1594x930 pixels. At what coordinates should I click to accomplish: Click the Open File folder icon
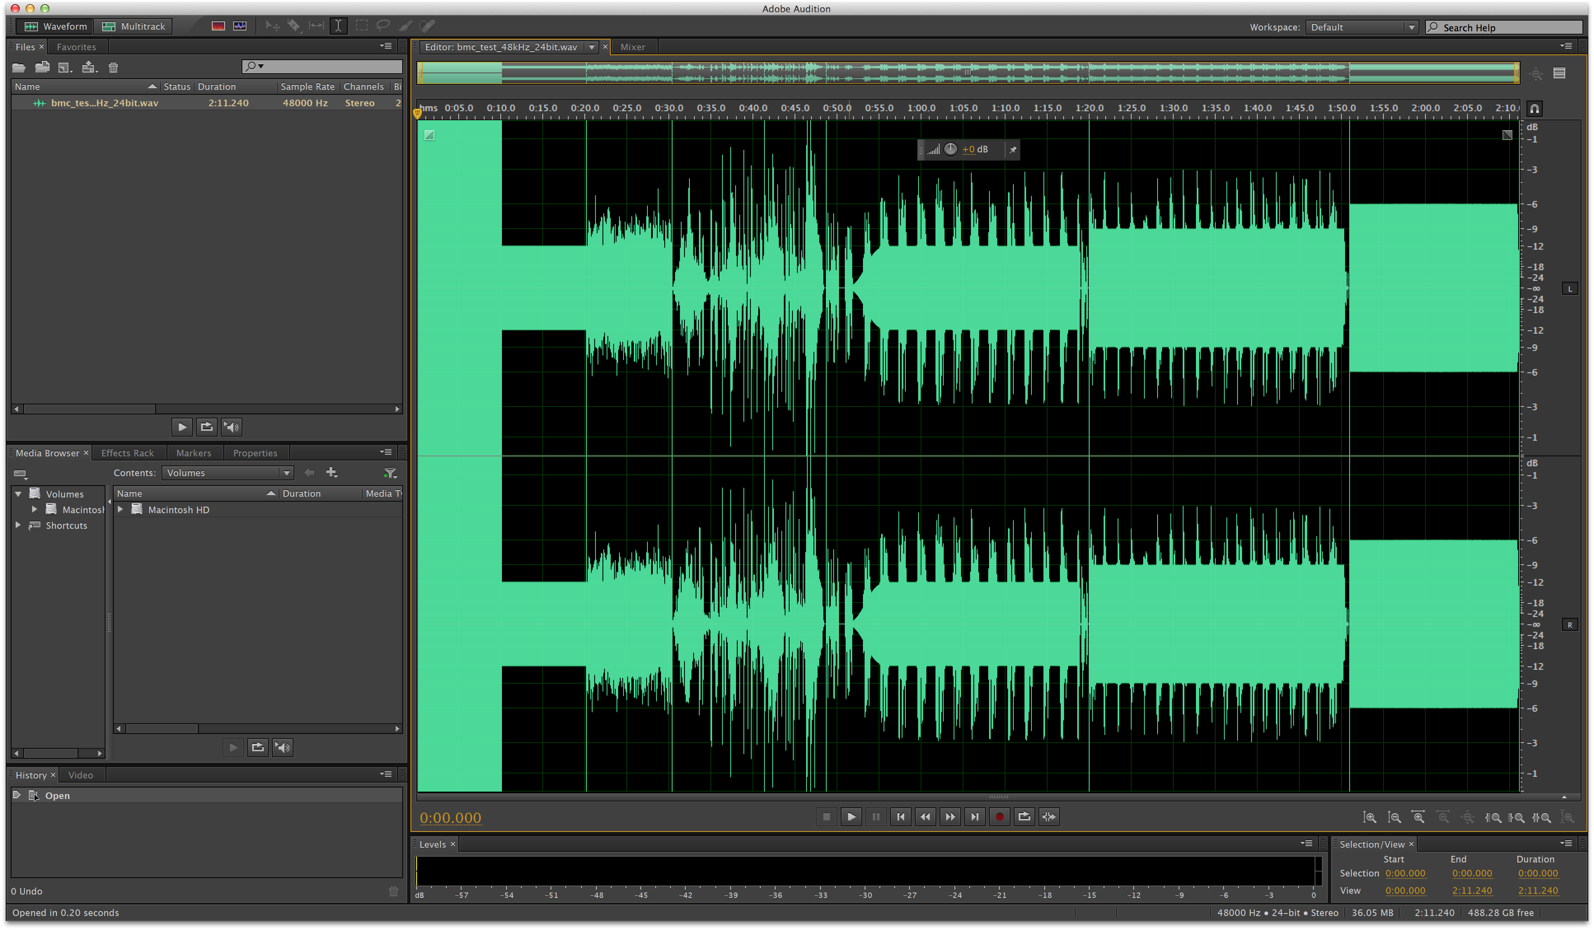click(19, 68)
